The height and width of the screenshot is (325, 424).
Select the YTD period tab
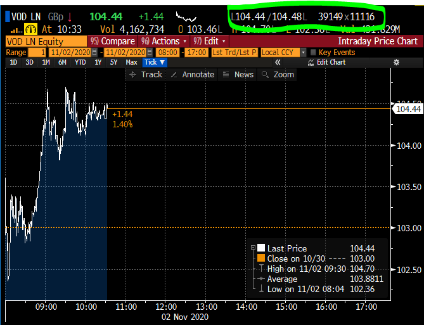coord(80,63)
